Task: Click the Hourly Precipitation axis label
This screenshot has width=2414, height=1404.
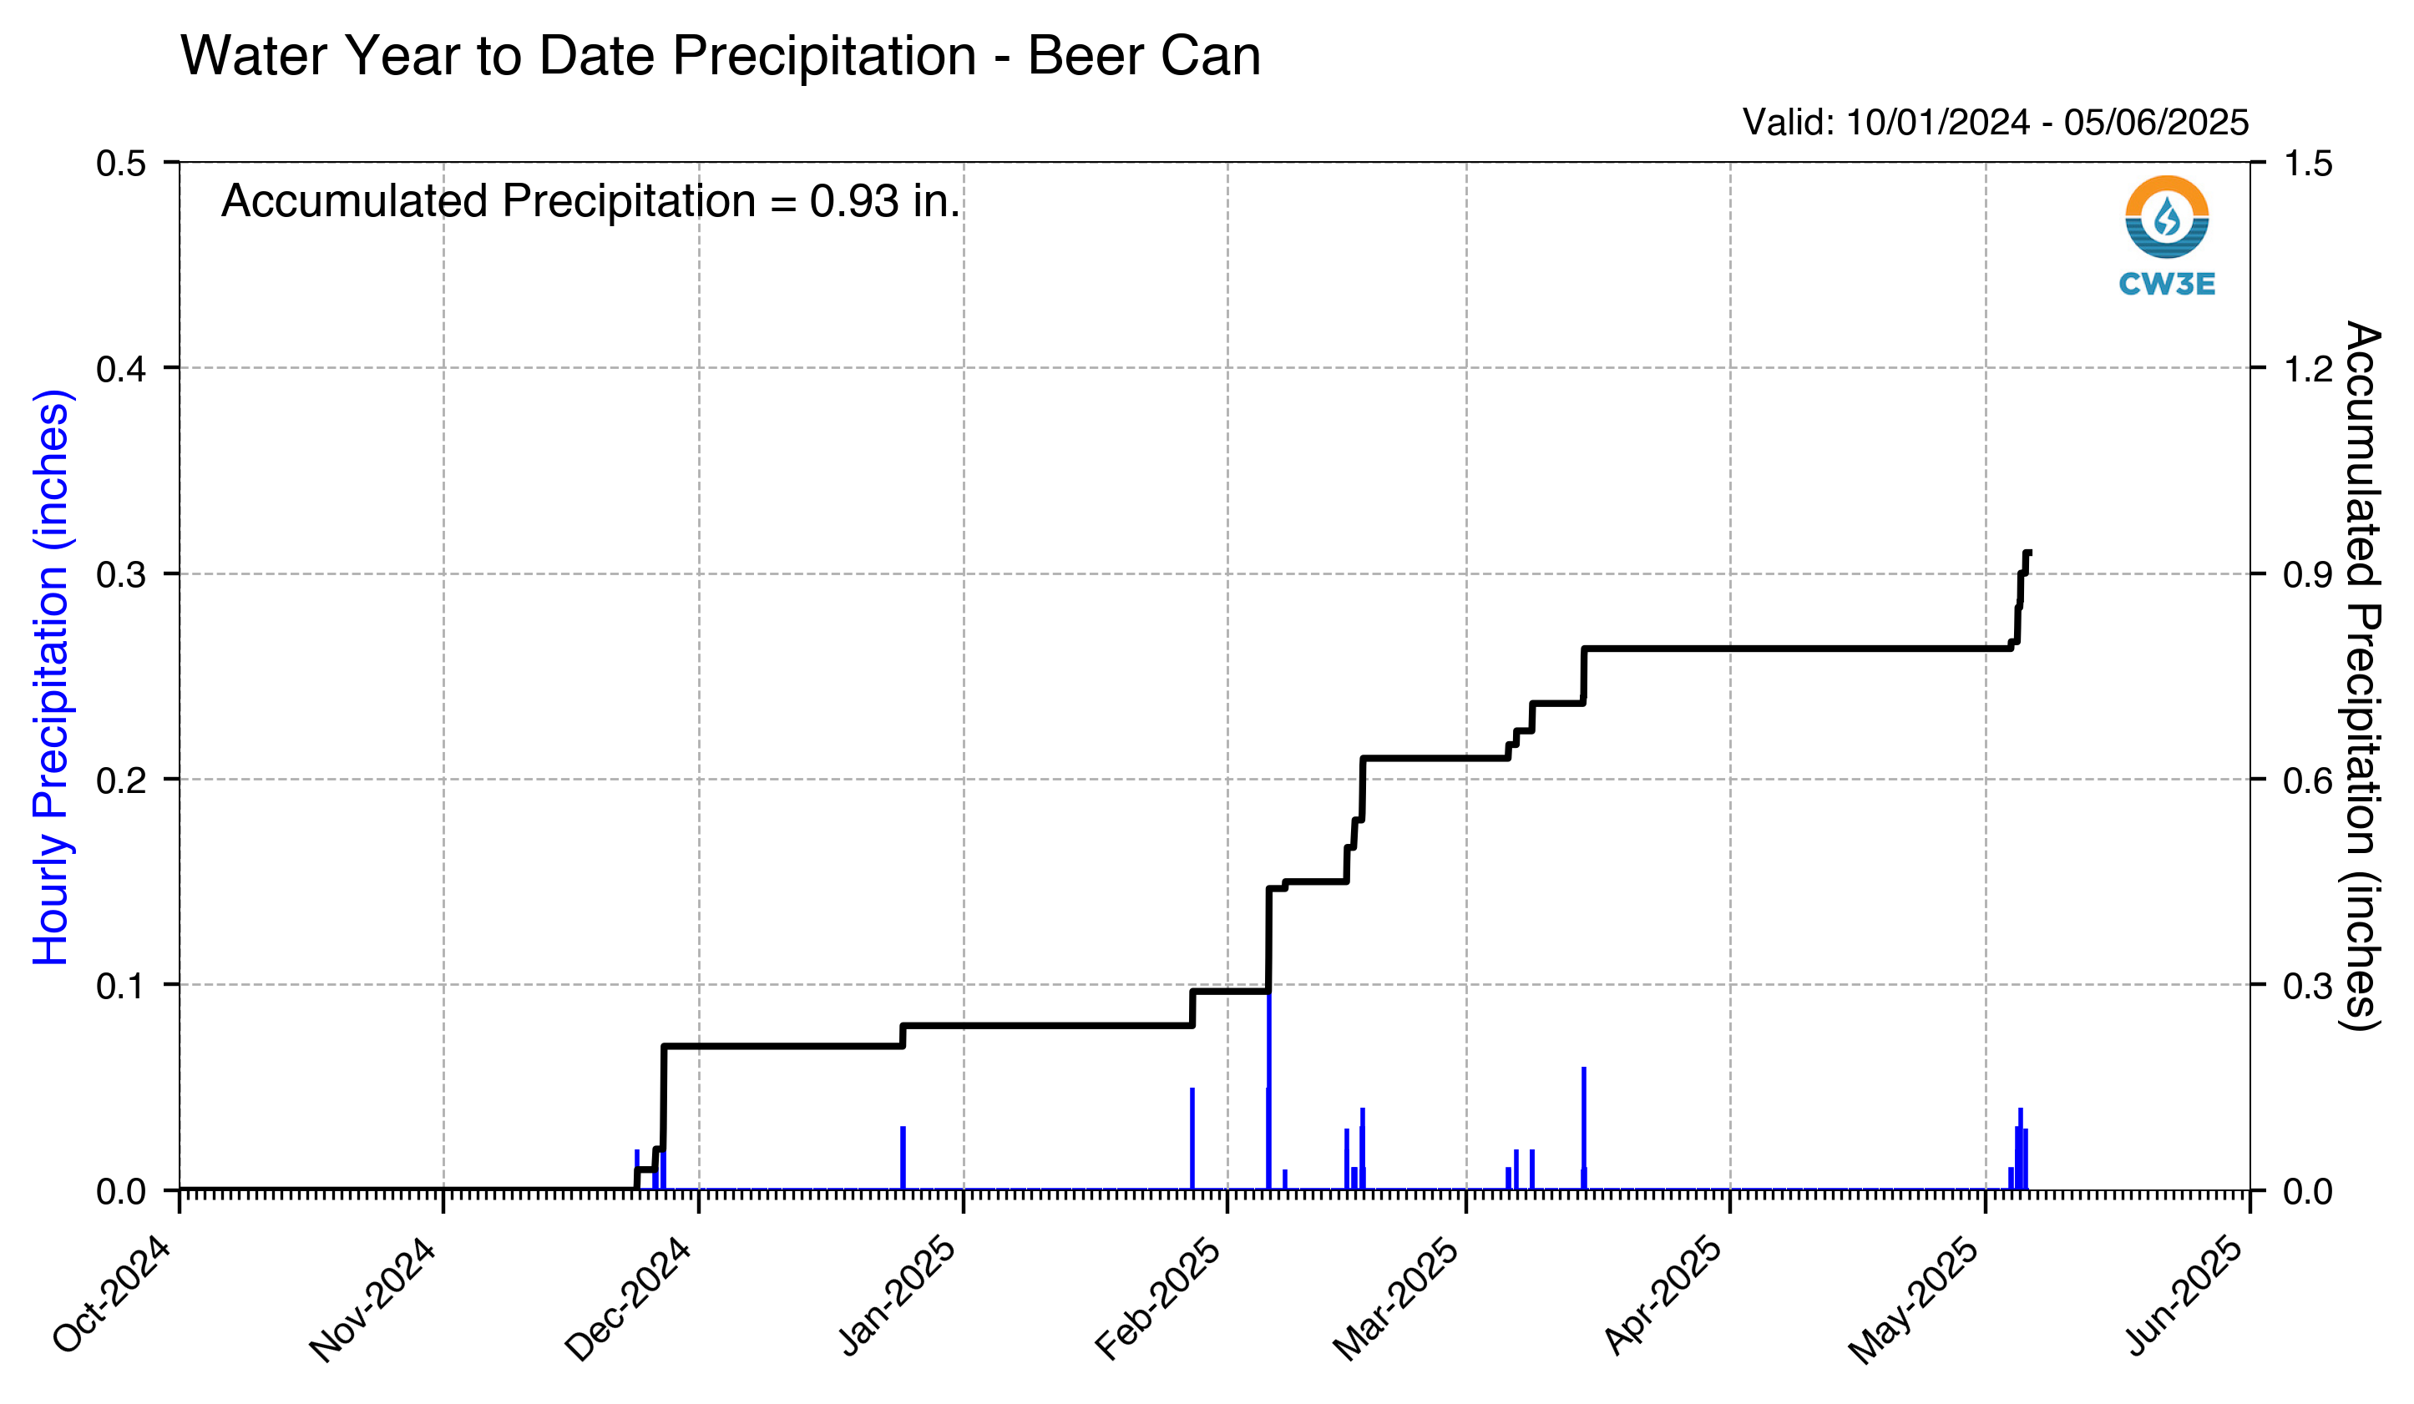Action: point(52,677)
